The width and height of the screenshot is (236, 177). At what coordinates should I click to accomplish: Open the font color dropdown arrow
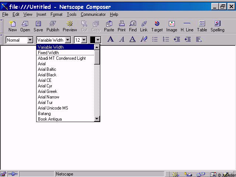pos(98,40)
